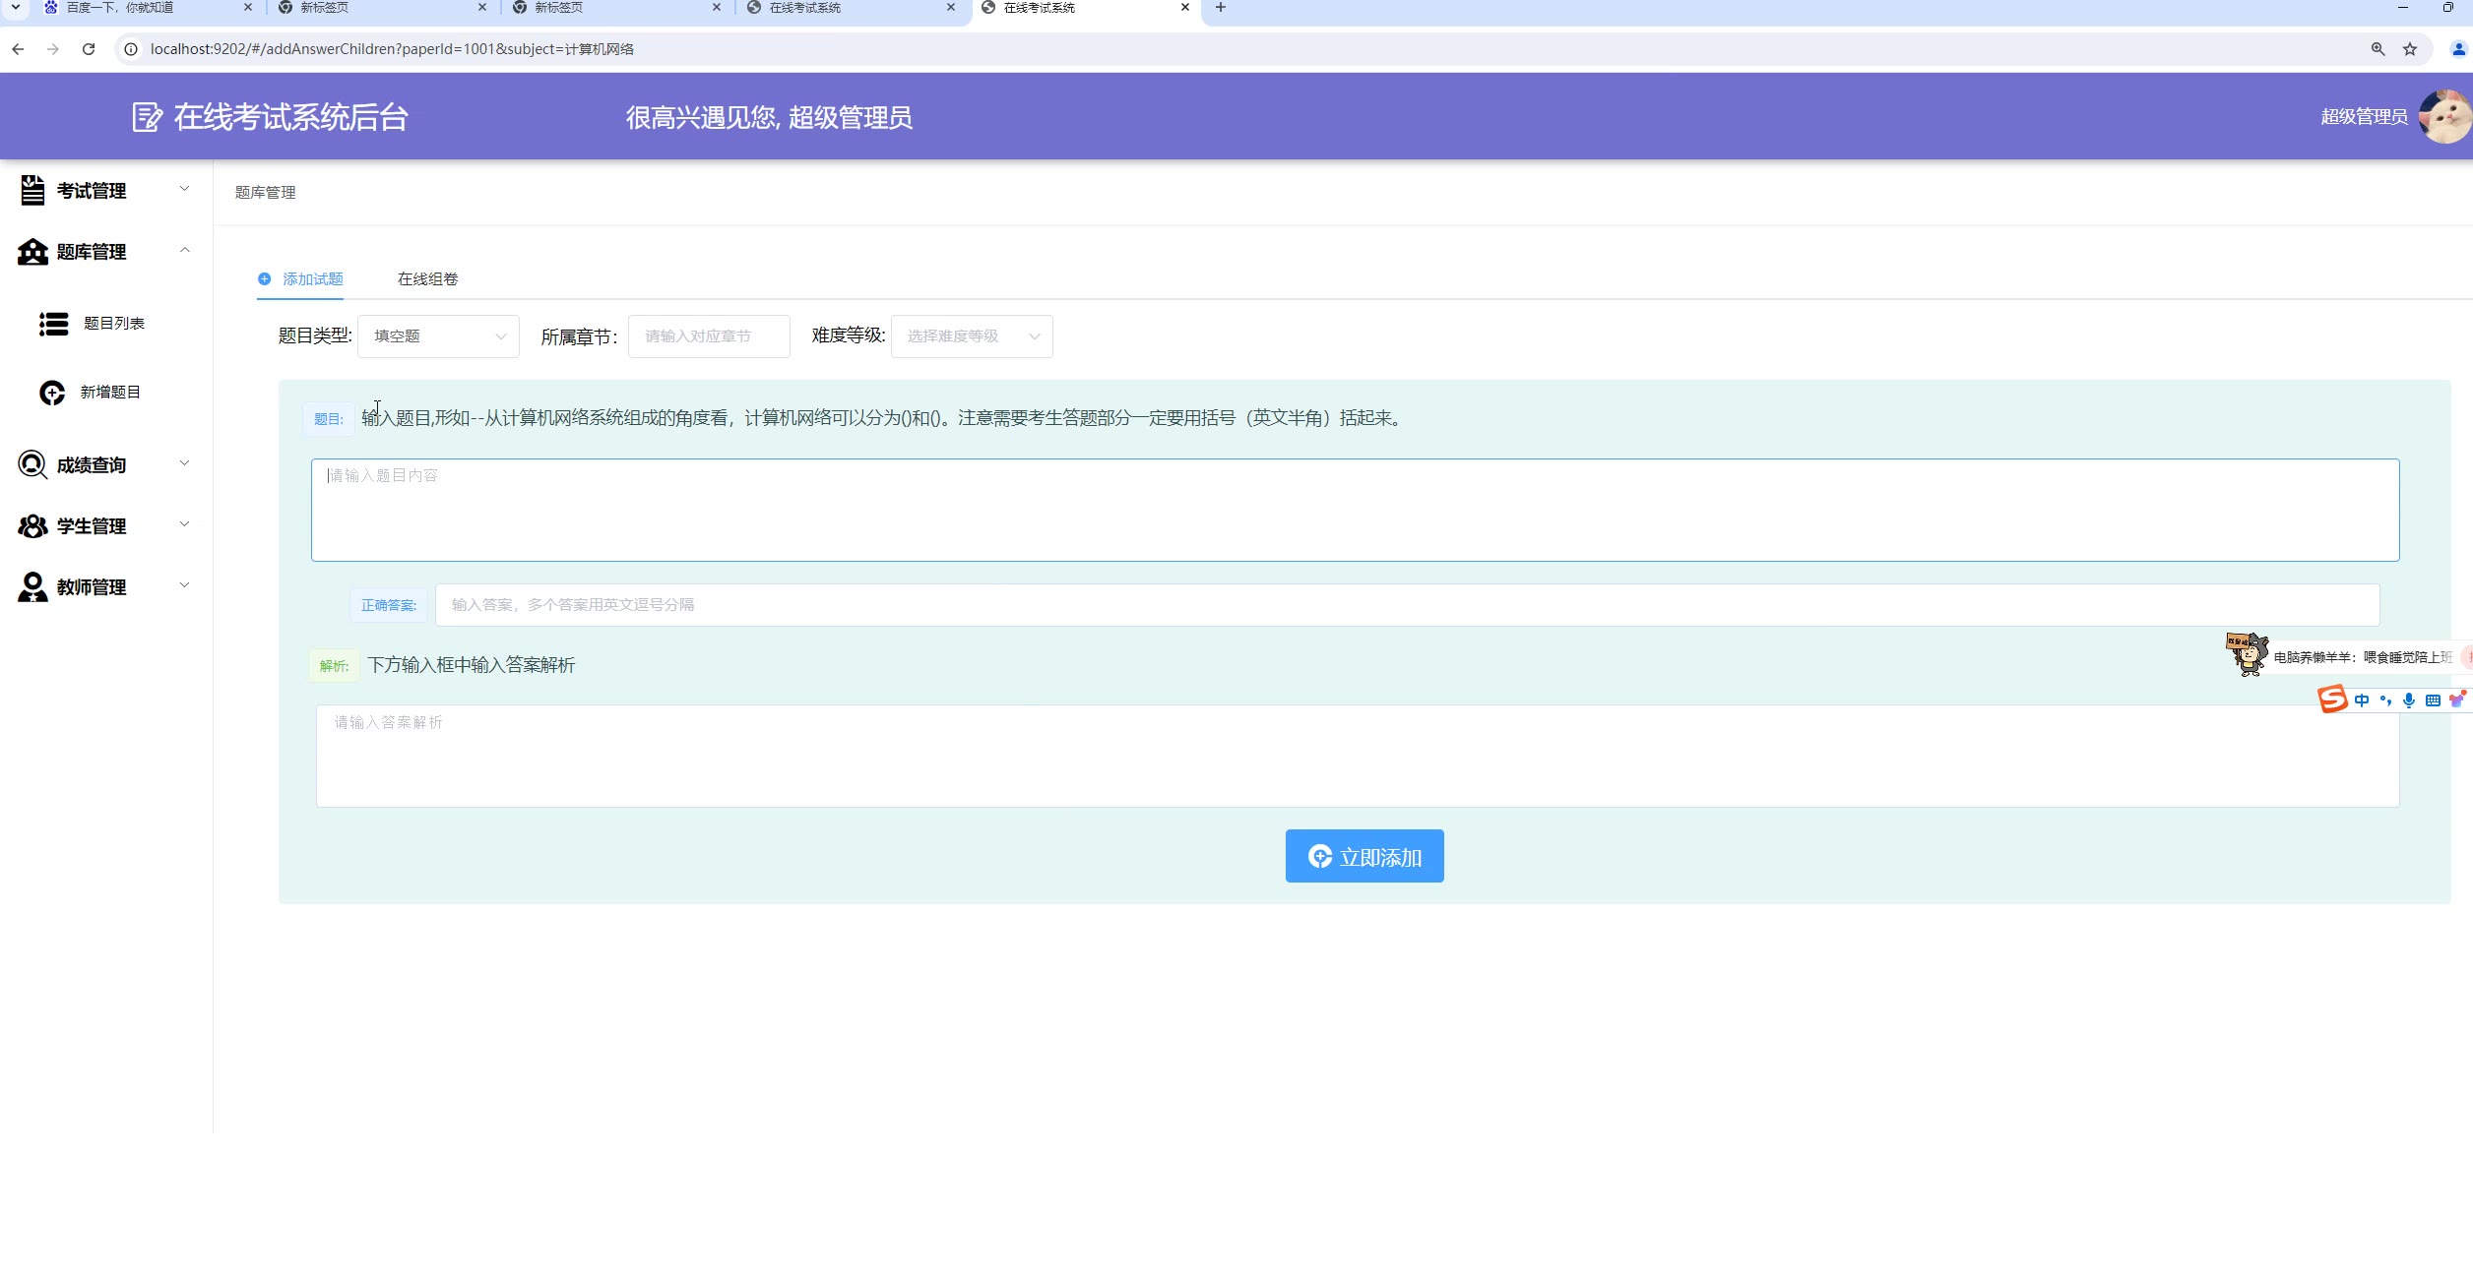The height and width of the screenshot is (1279, 2473).
Task: Click the admin avatar picture
Action: pos(2443,117)
